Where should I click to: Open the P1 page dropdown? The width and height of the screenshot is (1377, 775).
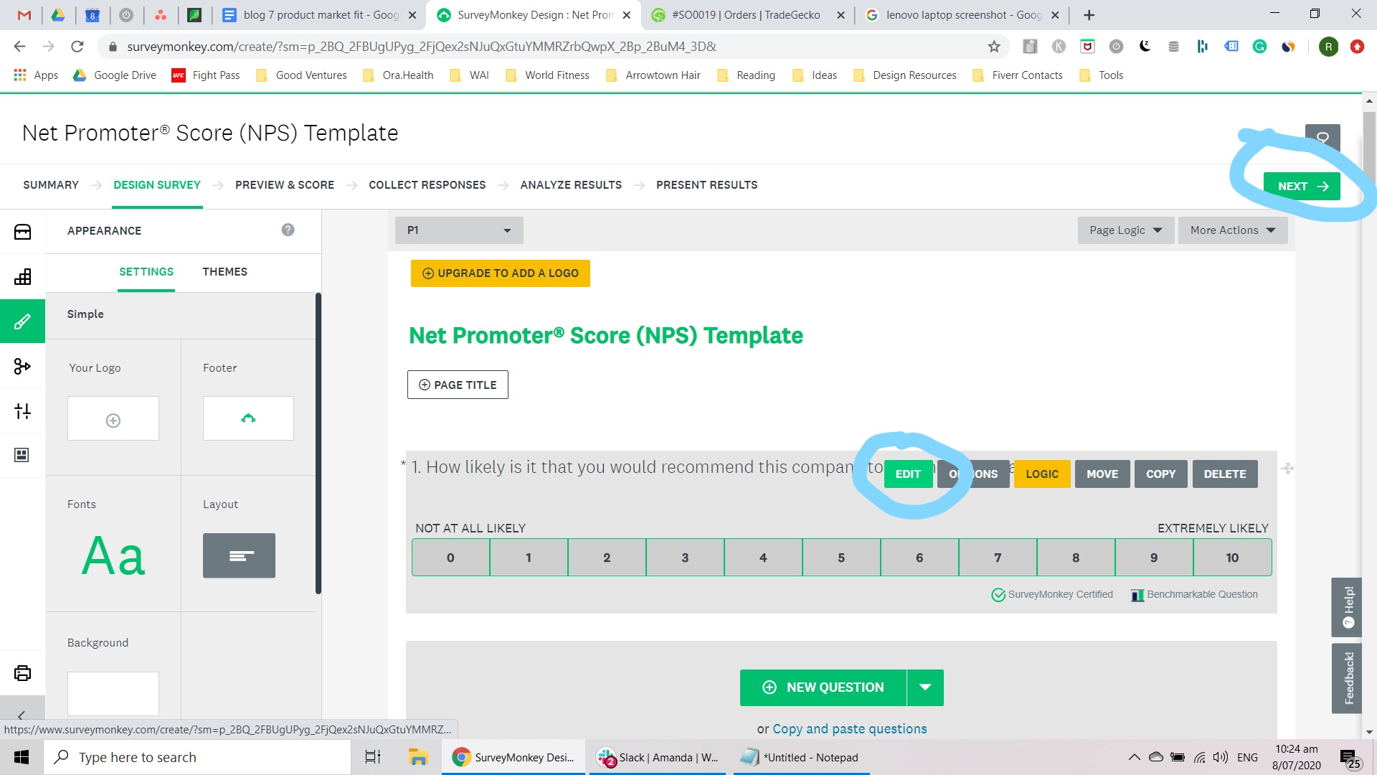click(459, 230)
